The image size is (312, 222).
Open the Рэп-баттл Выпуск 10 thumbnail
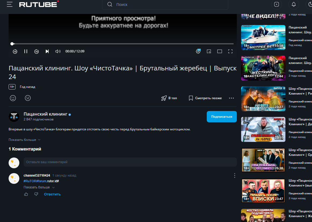[263, 99]
